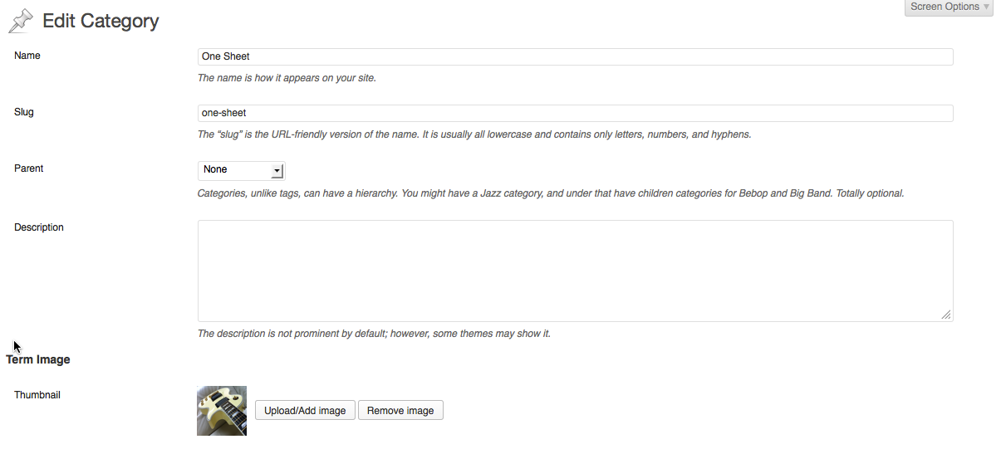This screenshot has width=1001, height=449.
Task: Open the Parent dropdown set to None
Action: [241, 170]
